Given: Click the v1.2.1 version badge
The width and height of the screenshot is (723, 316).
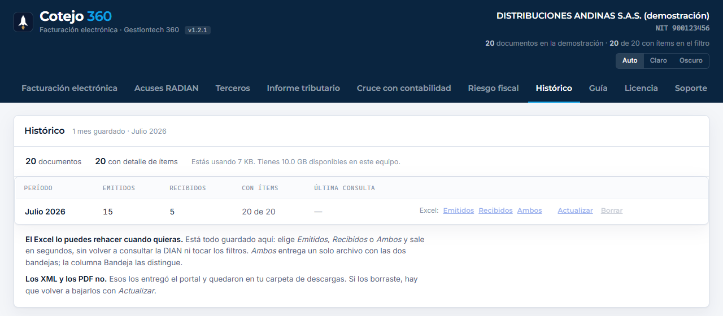Looking at the screenshot, I should pos(198,30).
